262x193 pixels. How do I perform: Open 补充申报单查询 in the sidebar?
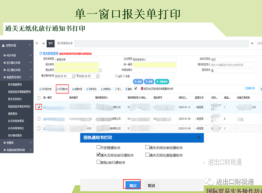[16, 121]
